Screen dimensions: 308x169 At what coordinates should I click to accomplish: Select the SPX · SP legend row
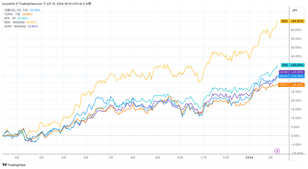tap(16, 18)
